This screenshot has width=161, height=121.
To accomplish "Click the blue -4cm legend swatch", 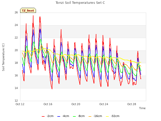I will [x=59, y=116].
